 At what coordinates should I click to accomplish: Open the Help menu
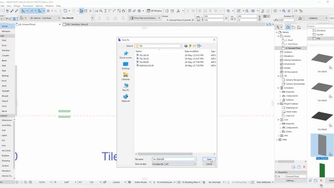click(58, 6)
